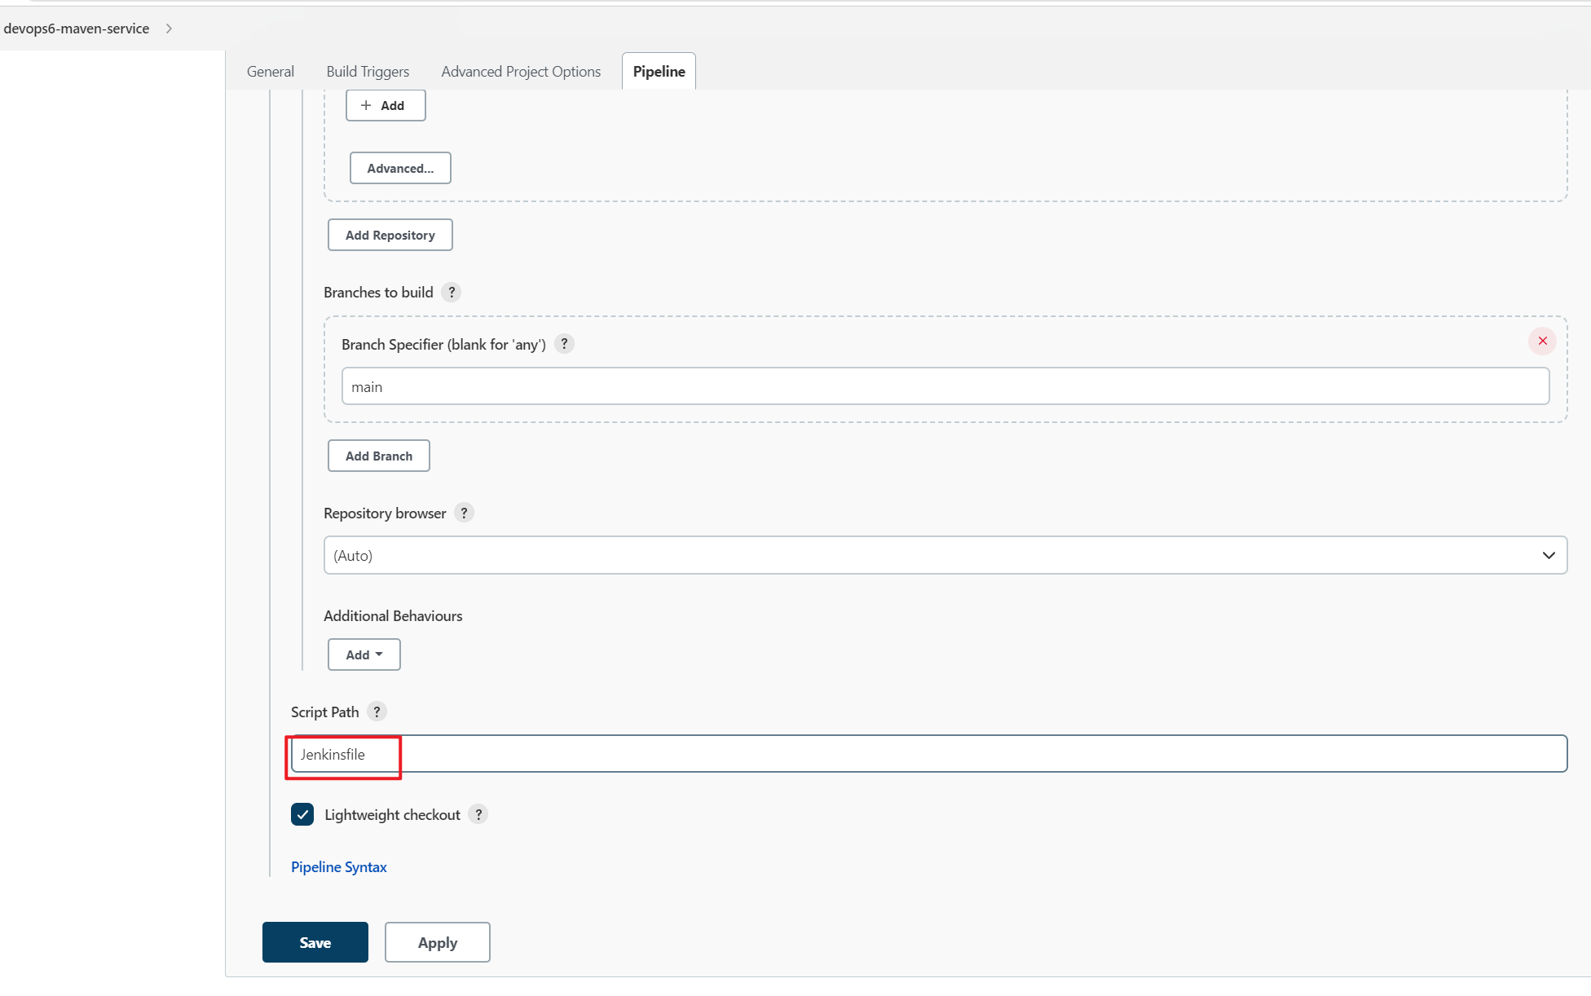Viewport: 1591px width, 996px height.
Task: Click the Save button
Action: pyautogui.click(x=315, y=941)
